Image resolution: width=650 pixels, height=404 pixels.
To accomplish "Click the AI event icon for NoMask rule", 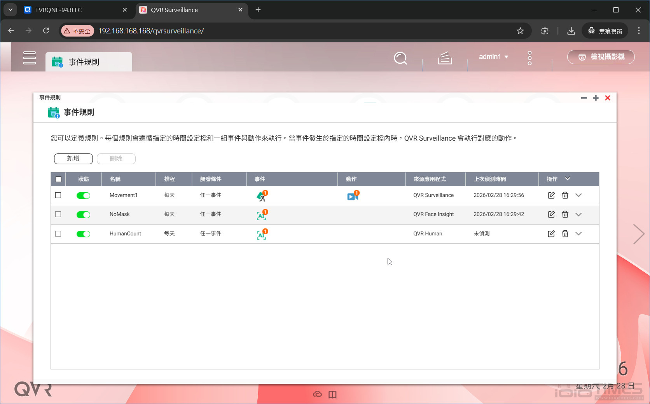I will 261,215.
